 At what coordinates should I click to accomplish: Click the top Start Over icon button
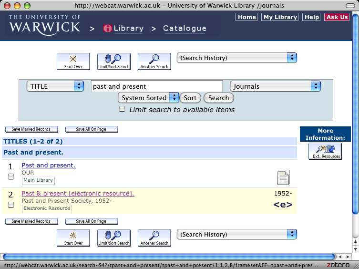pos(73,61)
